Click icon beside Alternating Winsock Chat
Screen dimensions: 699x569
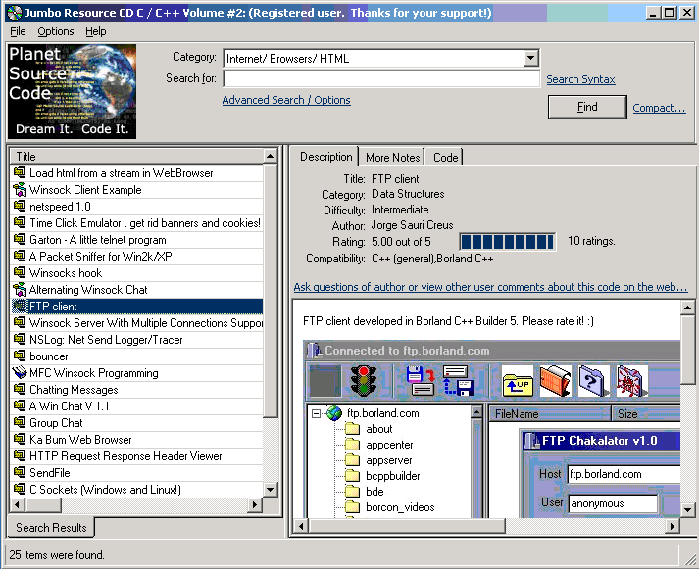click(x=20, y=290)
